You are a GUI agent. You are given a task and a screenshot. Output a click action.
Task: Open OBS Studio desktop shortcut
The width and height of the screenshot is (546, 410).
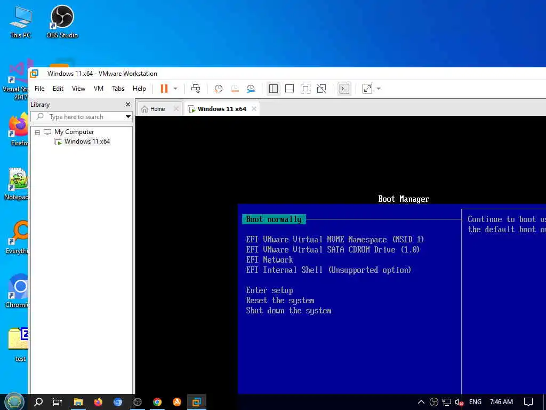pos(62,21)
